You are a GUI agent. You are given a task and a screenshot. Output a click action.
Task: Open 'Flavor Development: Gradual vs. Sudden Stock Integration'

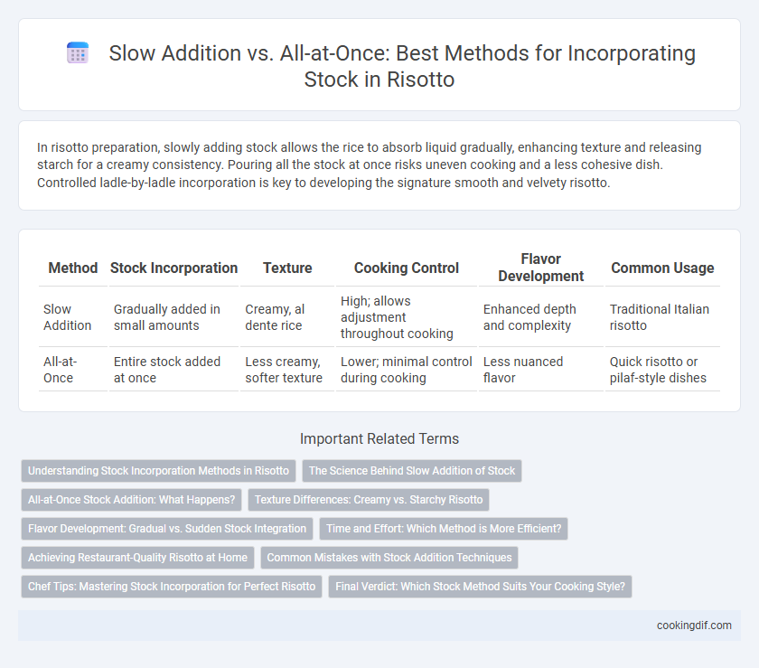point(167,529)
